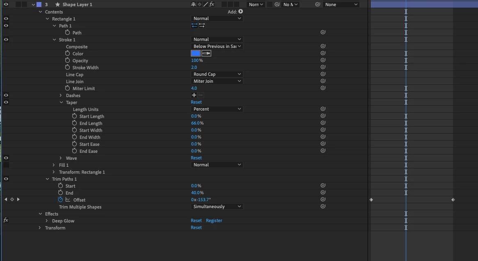Click the End Length expression pickwhip spiral

point(323,123)
